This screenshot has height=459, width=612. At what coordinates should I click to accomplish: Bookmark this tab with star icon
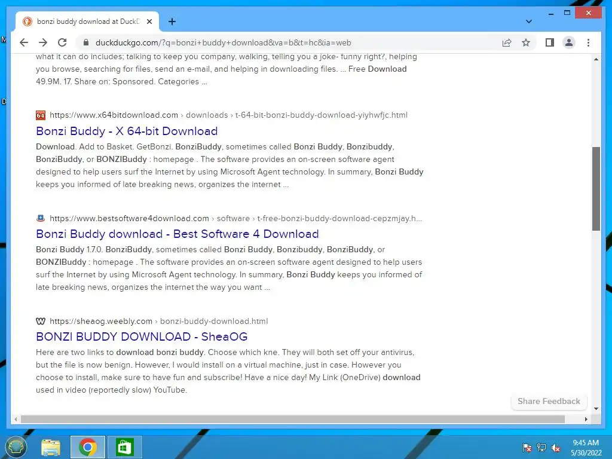pyautogui.click(x=526, y=42)
